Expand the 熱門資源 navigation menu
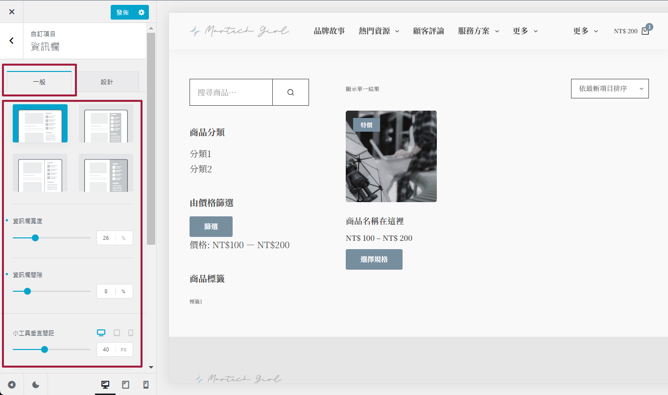 coord(379,31)
